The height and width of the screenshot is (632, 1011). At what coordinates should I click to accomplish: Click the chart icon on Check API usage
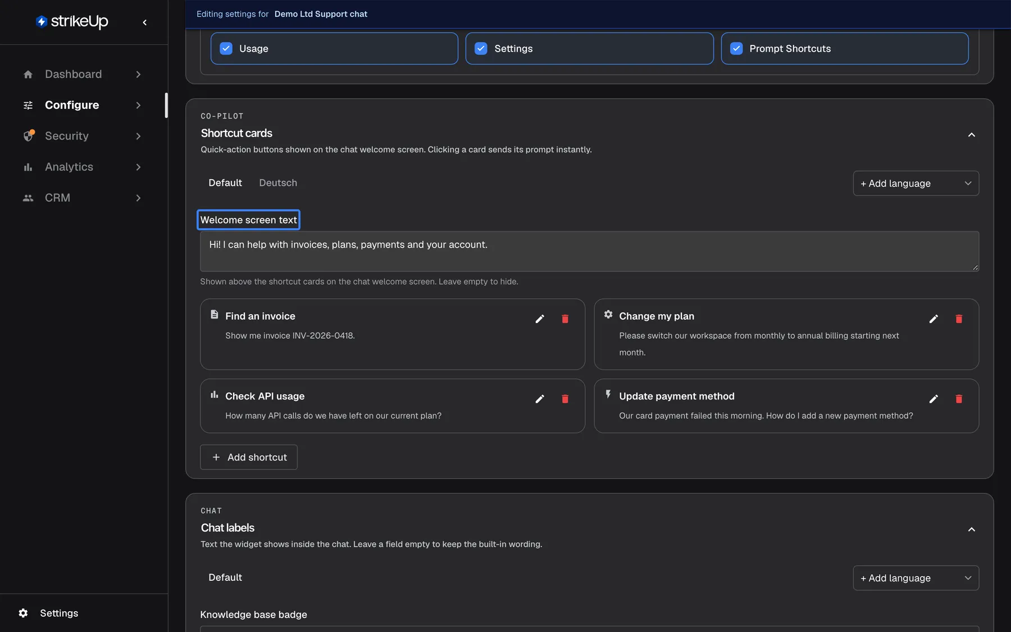click(214, 395)
